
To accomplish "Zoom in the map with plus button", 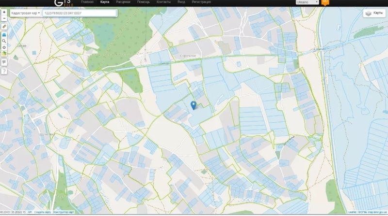I will click(4, 12).
